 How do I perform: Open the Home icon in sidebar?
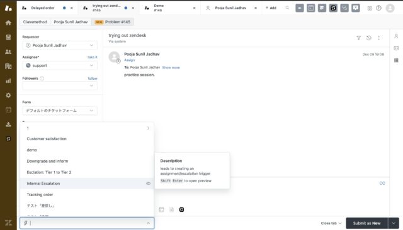click(8, 23)
